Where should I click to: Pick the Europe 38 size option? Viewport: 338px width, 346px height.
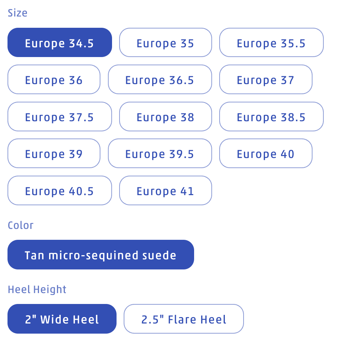coord(165,117)
